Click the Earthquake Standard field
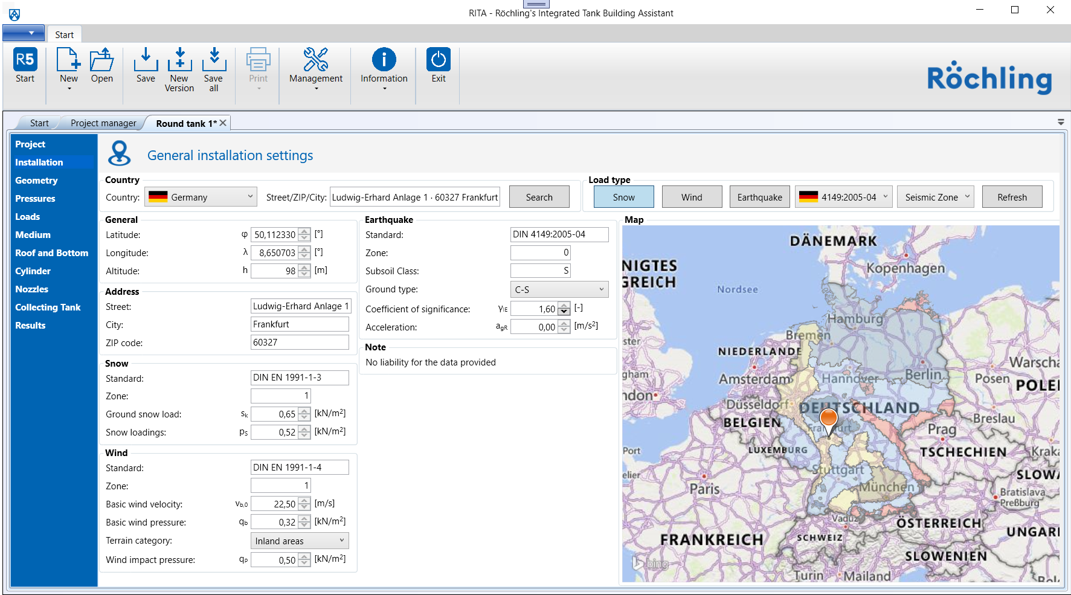1071x595 pixels. 559,234
